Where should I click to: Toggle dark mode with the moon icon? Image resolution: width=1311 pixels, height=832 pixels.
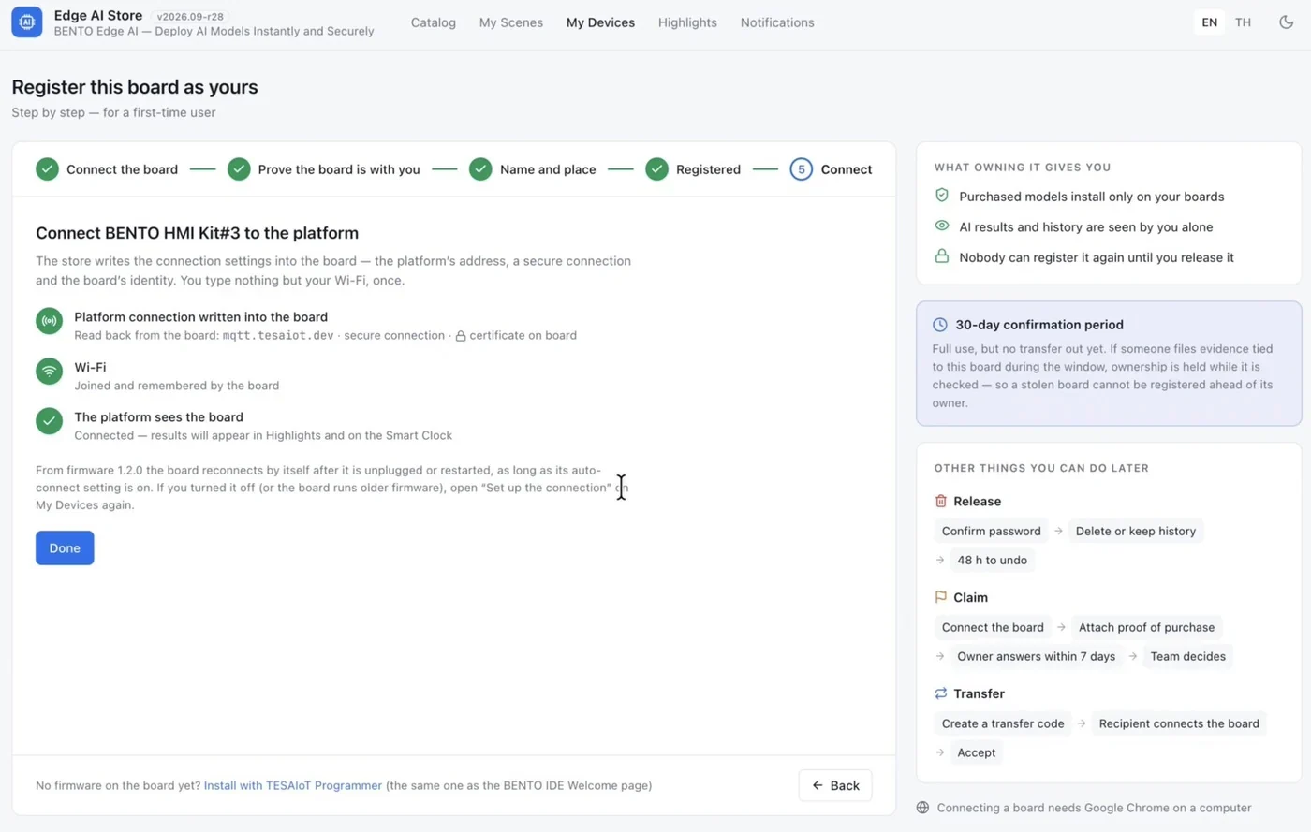[1287, 22]
